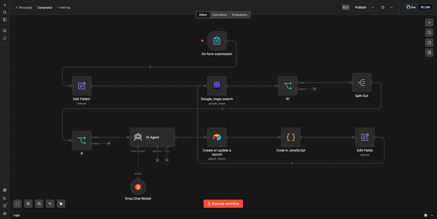Image resolution: width=437 pixels, height=219 pixels.
Task: Open search from the left sidebar
Action: tap(5, 12)
